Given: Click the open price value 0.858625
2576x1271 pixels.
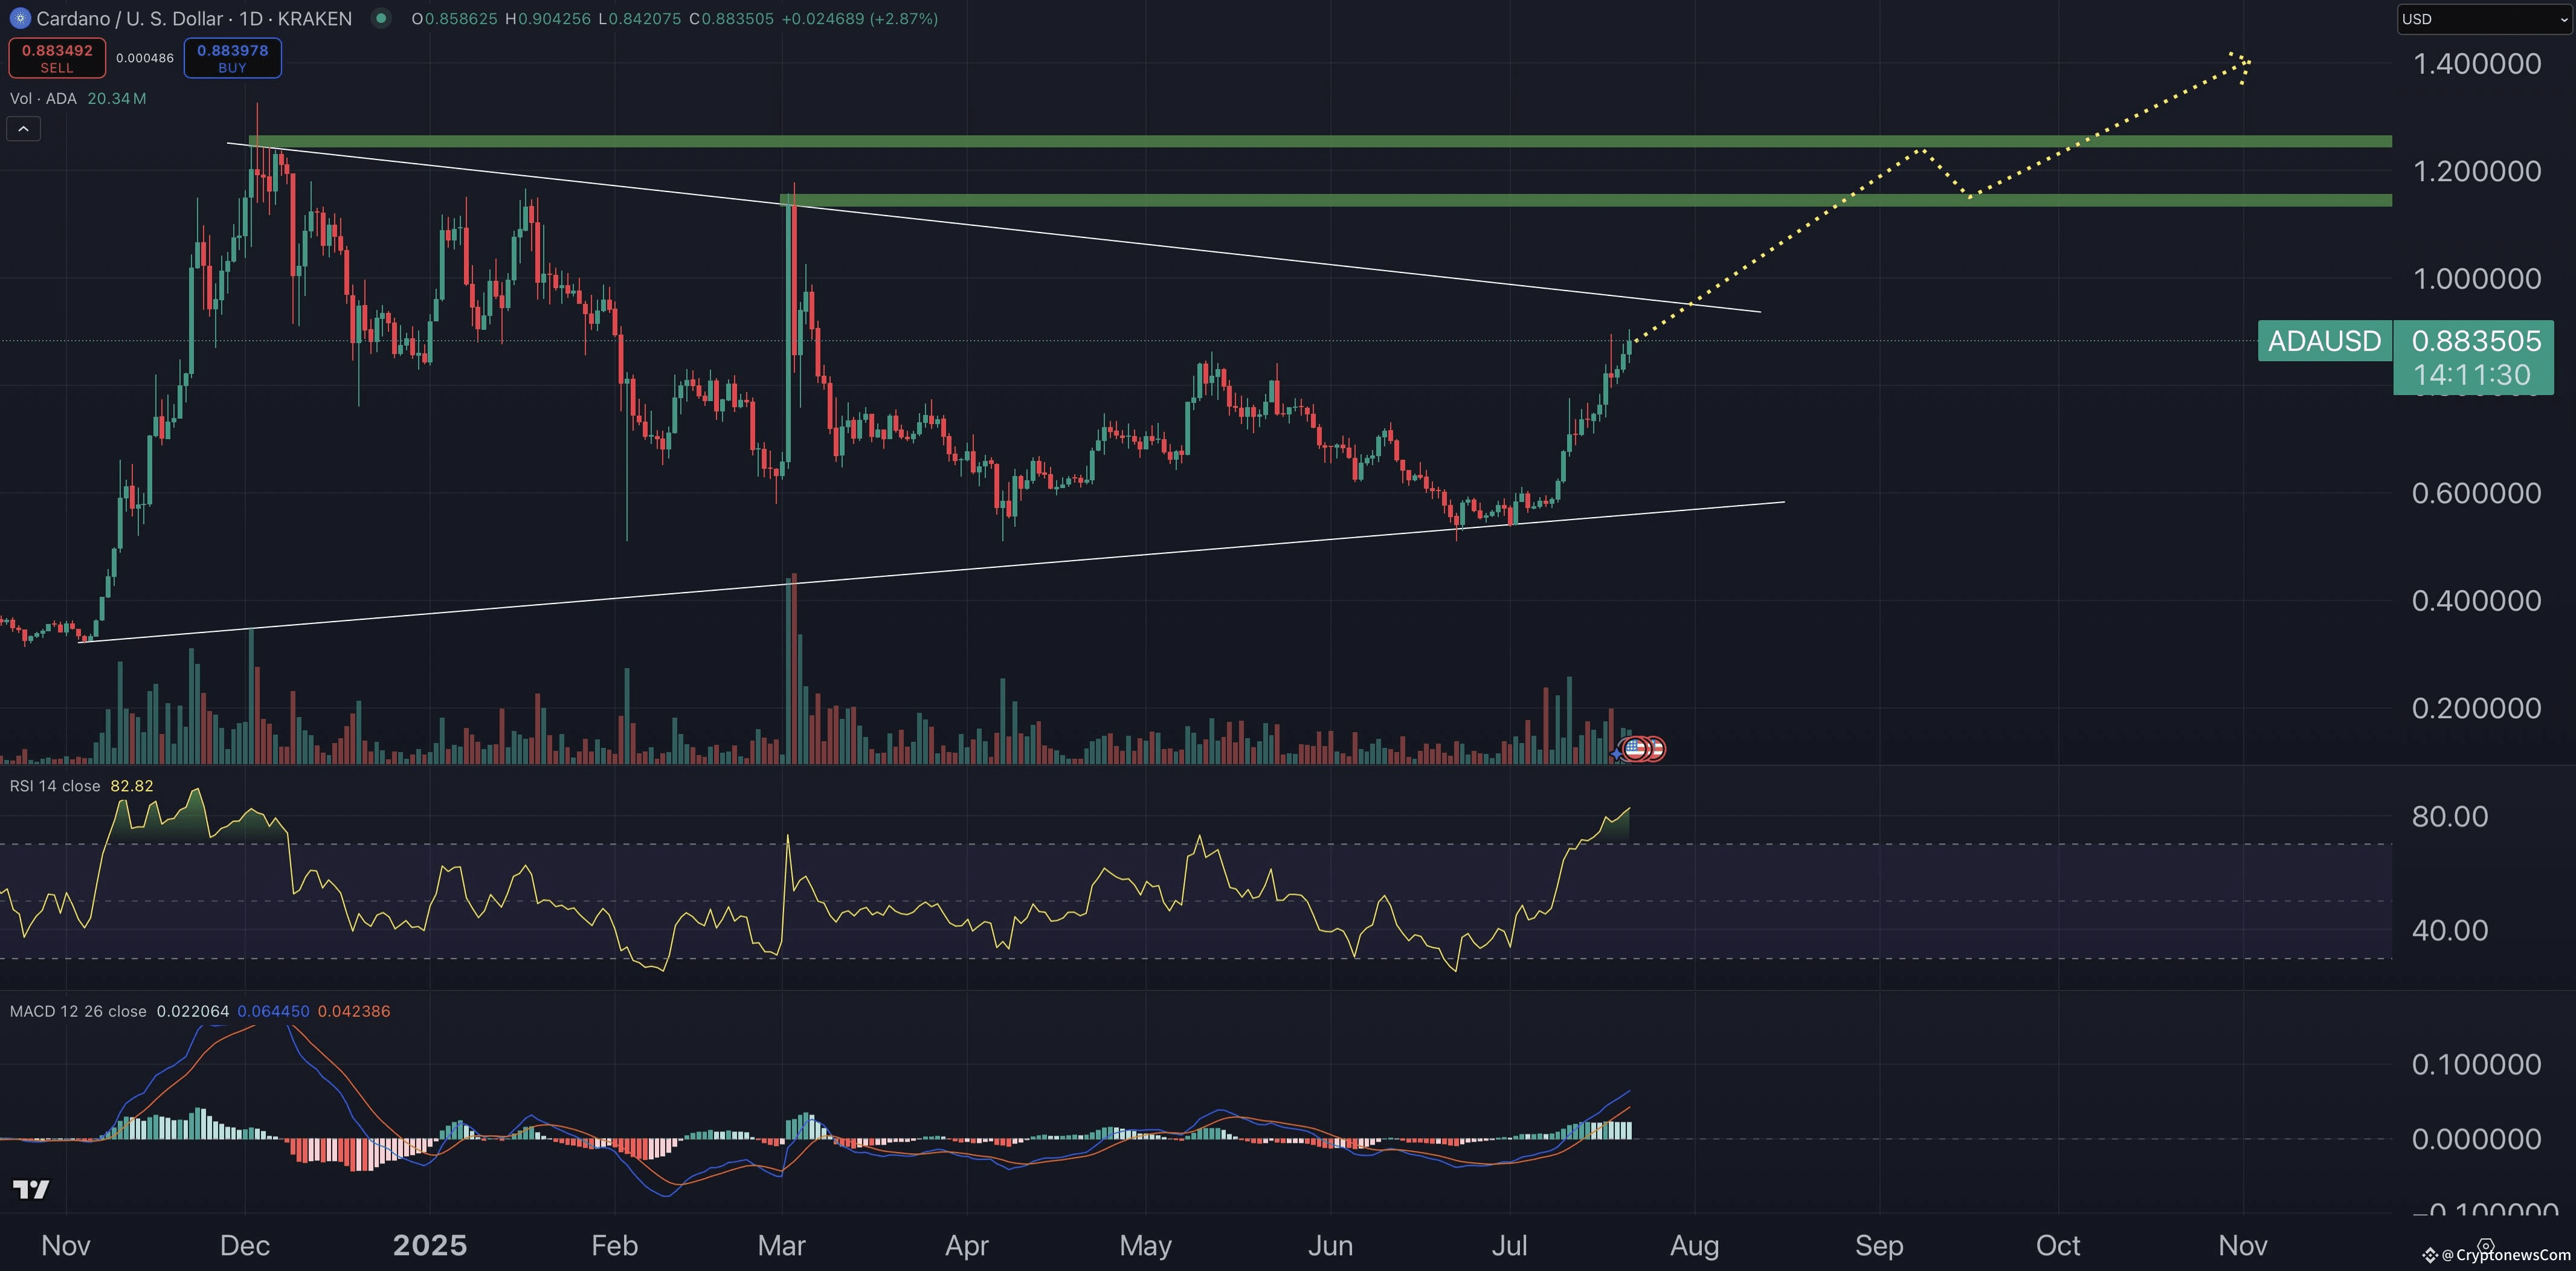Looking at the screenshot, I should point(461,18).
